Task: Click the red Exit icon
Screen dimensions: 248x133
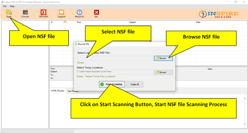Action: (x=96, y=13)
